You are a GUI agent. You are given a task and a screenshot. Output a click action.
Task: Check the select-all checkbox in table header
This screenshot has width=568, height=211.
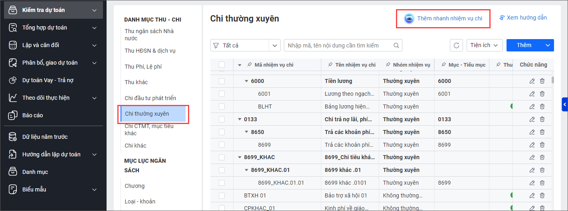pos(222,65)
